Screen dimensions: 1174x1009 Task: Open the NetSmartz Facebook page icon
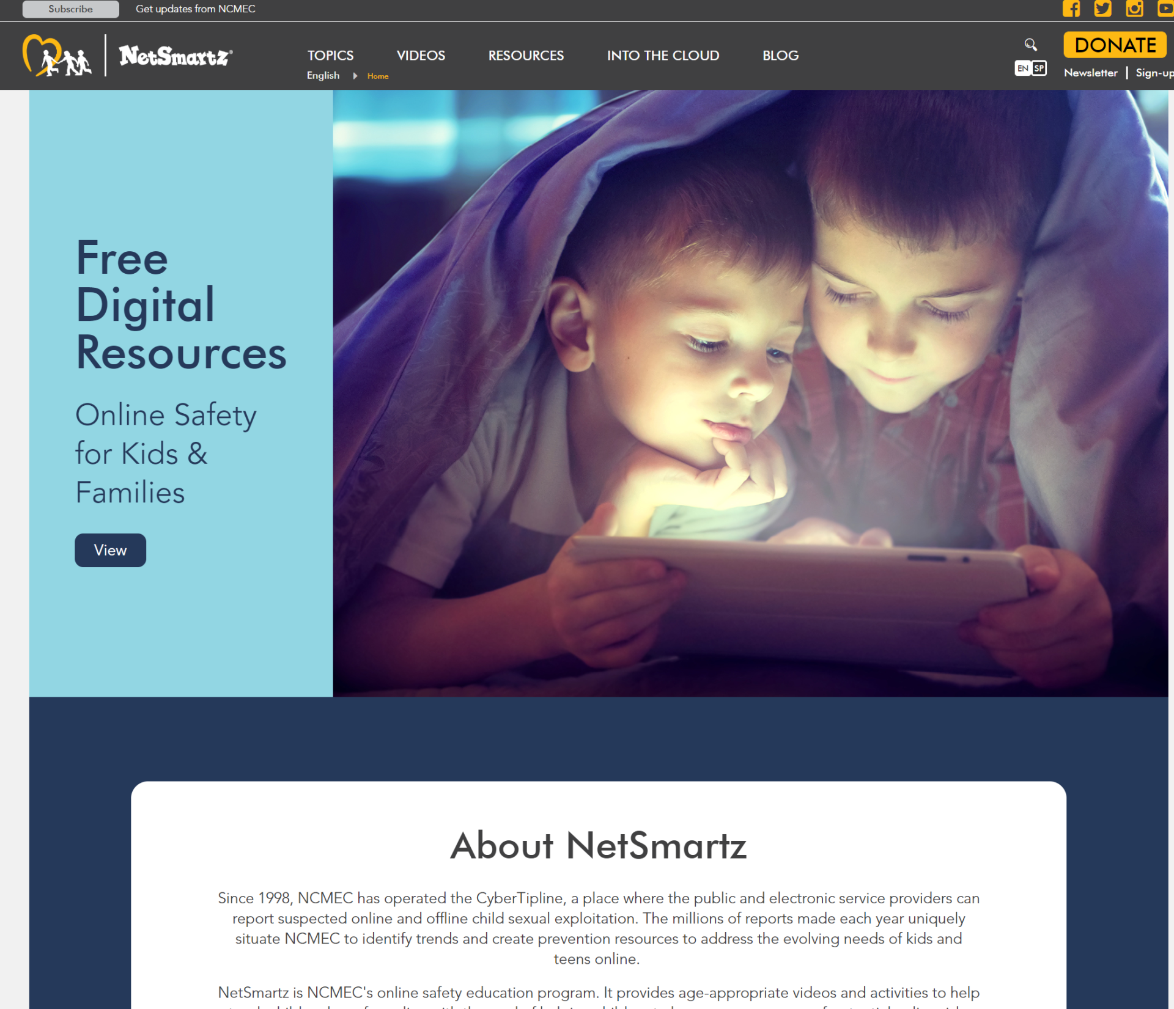(x=1071, y=9)
